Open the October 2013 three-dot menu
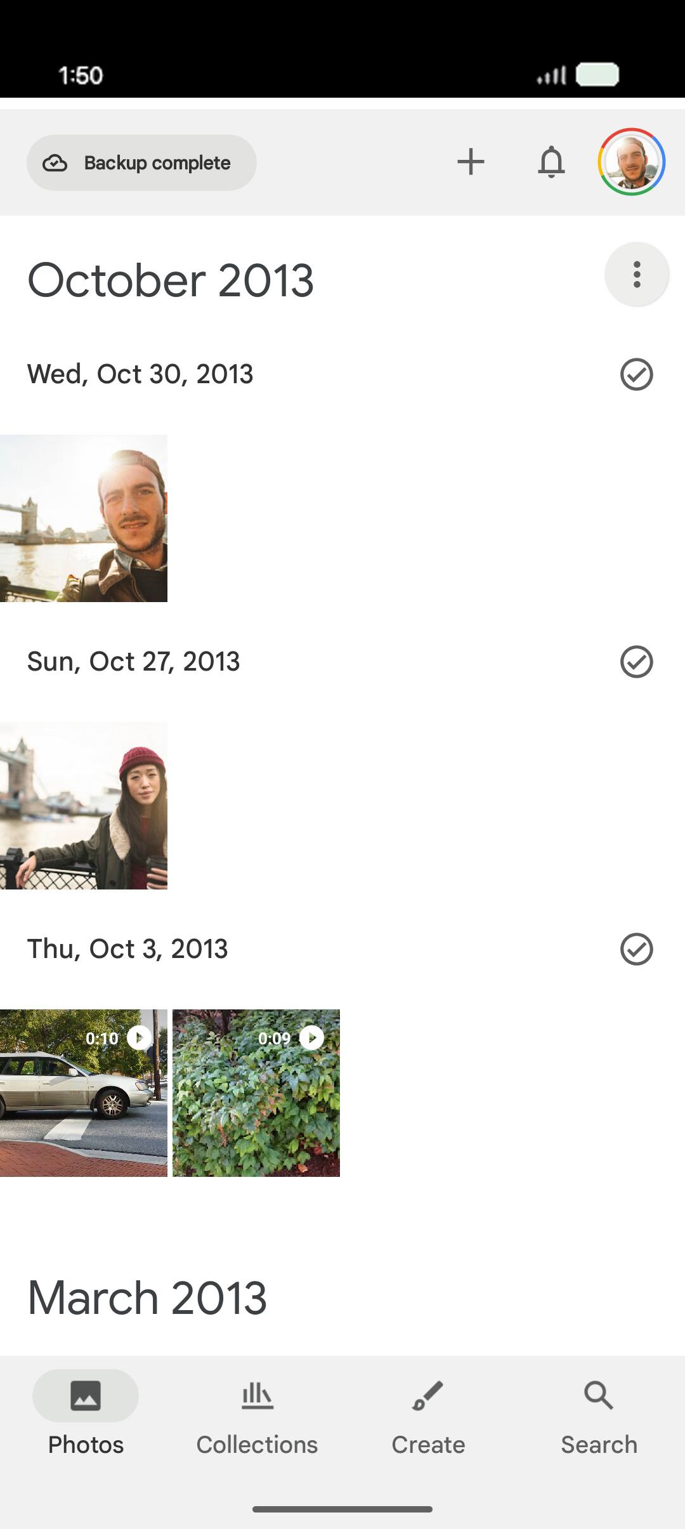Viewport: 685px width, 1529px height. click(x=637, y=274)
